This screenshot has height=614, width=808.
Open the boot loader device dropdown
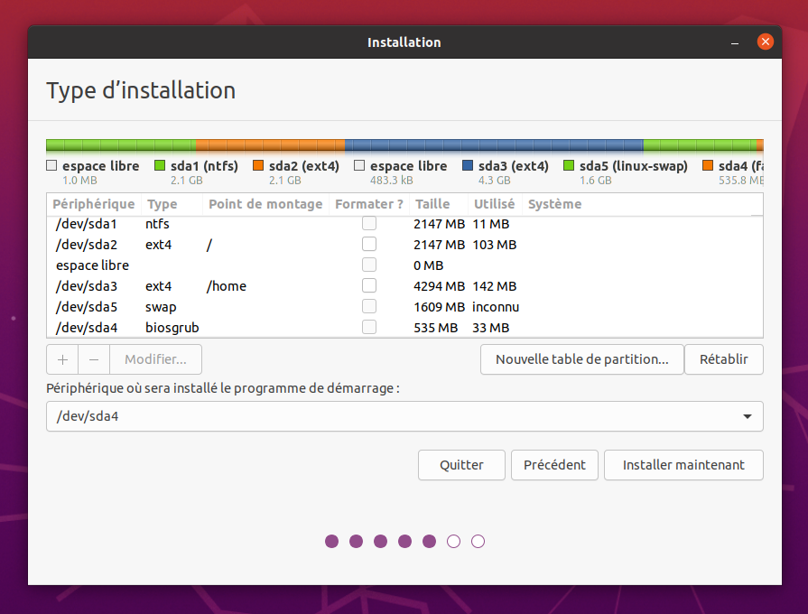(404, 416)
